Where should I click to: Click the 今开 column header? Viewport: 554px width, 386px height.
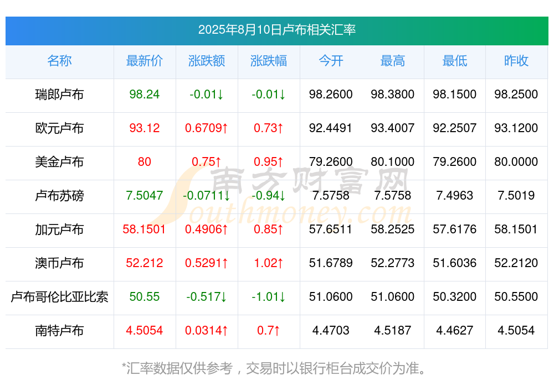click(x=331, y=61)
